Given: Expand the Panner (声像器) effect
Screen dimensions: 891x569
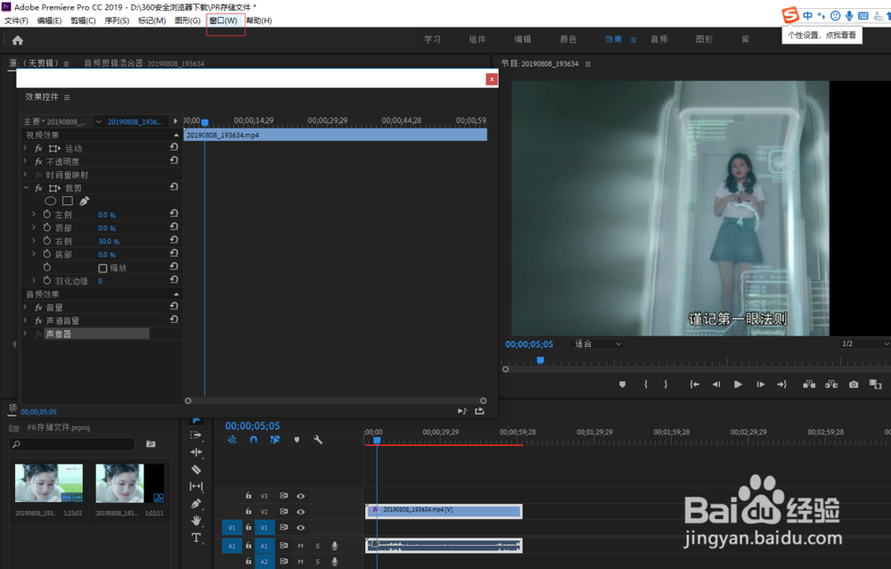Looking at the screenshot, I should [x=25, y=334].
